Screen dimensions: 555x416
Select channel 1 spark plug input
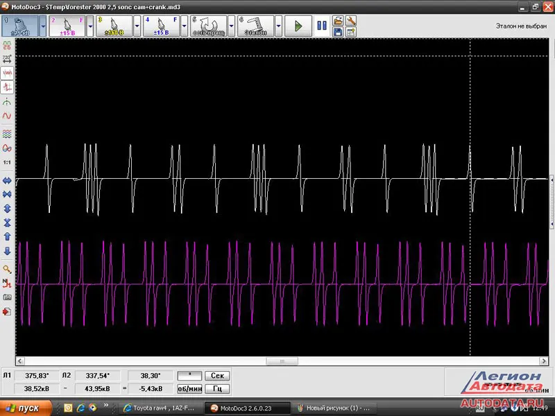20,26
